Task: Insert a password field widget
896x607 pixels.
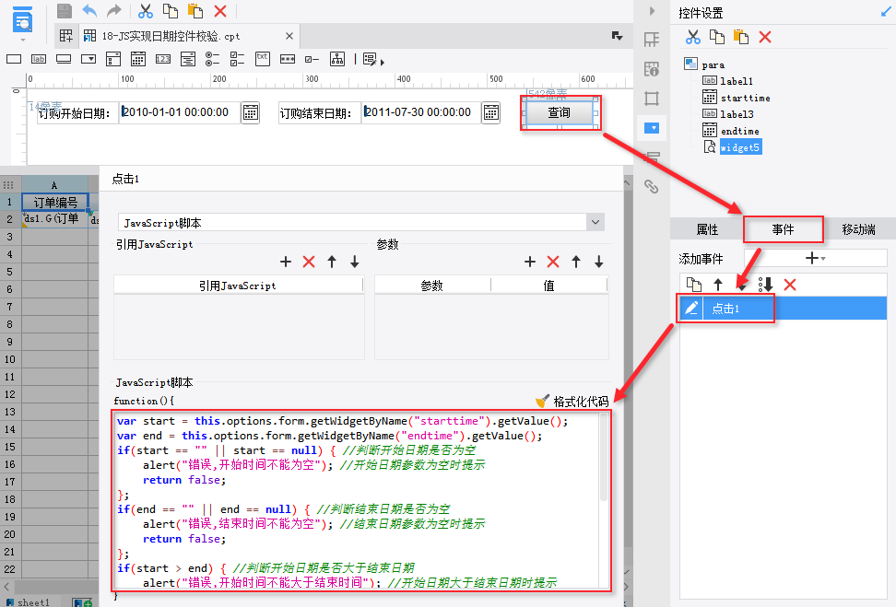Action: pos(288,59)
